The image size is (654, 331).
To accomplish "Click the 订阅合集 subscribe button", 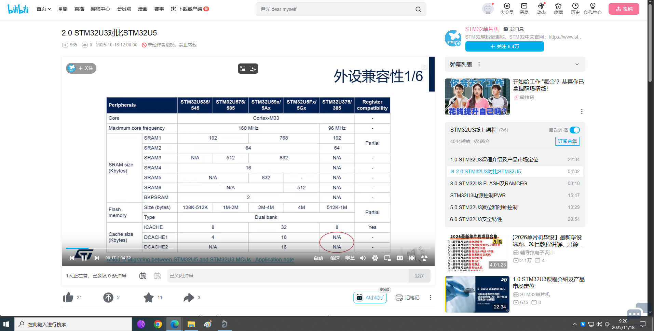I will [567, 141].
